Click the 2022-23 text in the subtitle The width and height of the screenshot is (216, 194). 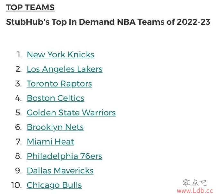pos(194,22)
